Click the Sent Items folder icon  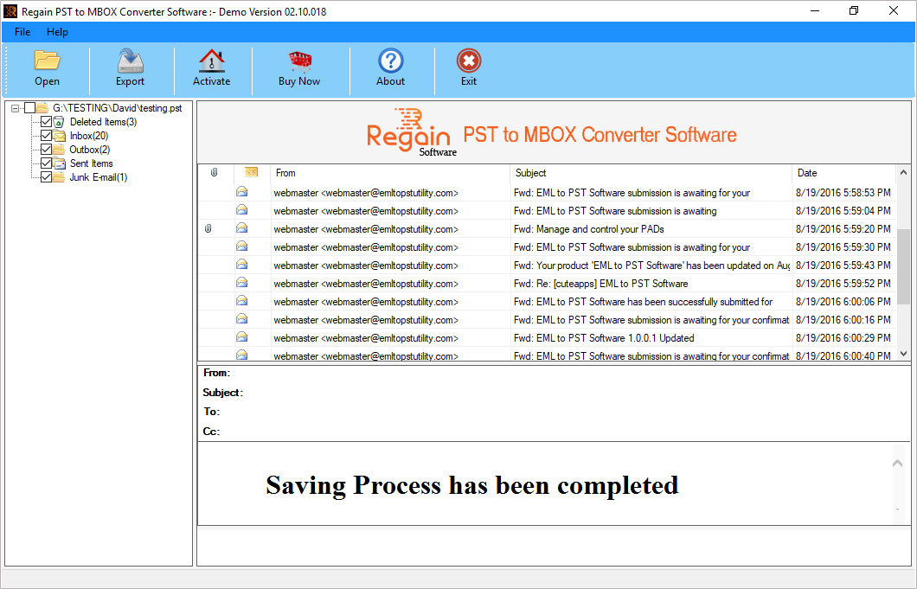pos(59,163)
